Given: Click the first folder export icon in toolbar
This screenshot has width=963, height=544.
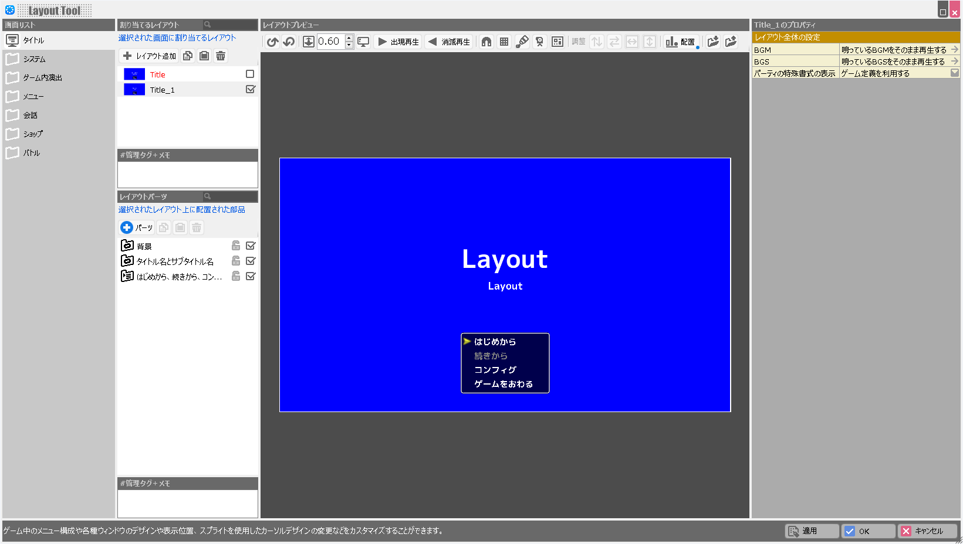Looking at the screenshot, I should tap(713, 42).
